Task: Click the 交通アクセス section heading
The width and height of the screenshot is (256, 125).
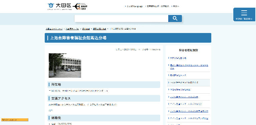Action: coord(104,98)
